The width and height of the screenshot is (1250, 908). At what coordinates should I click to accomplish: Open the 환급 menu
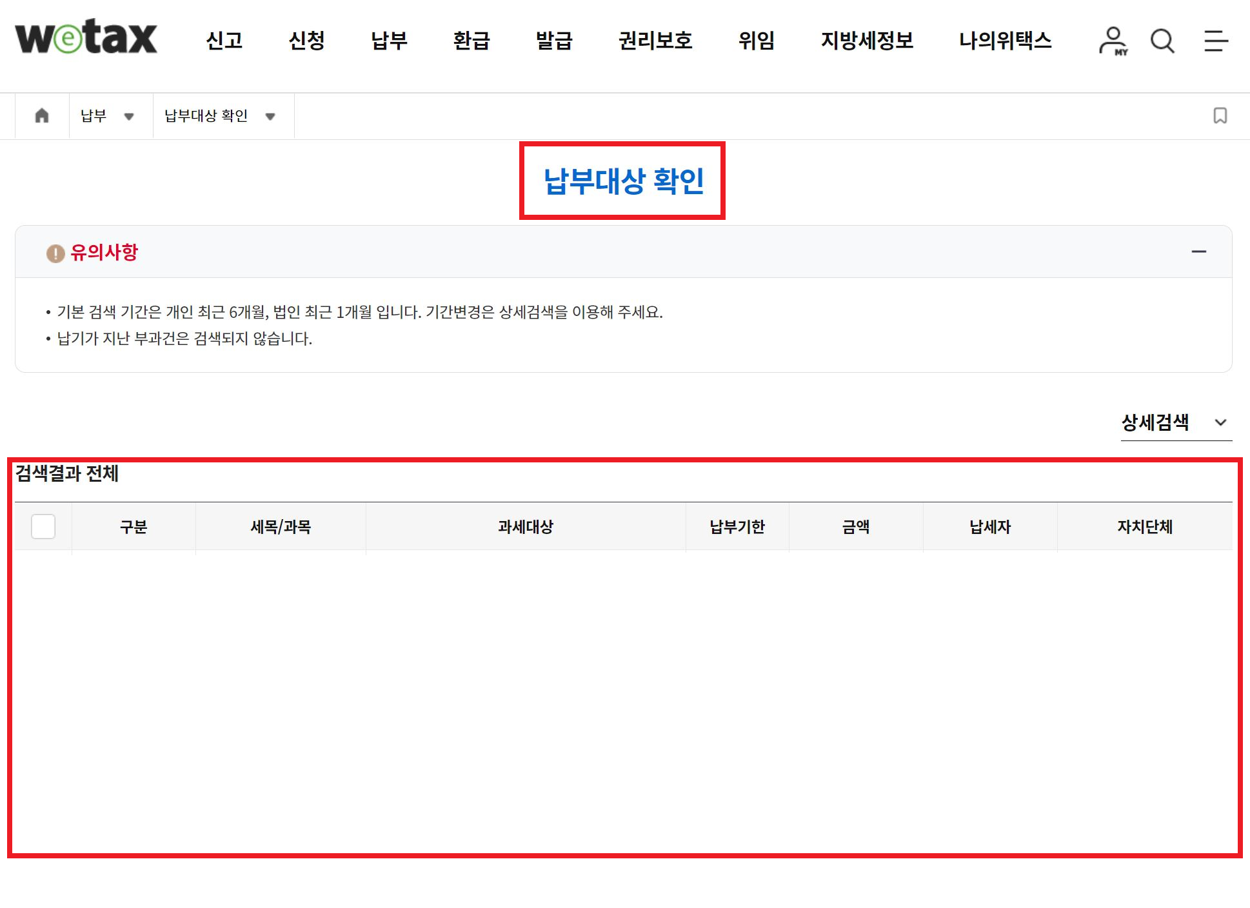click(x=471, y=41)
